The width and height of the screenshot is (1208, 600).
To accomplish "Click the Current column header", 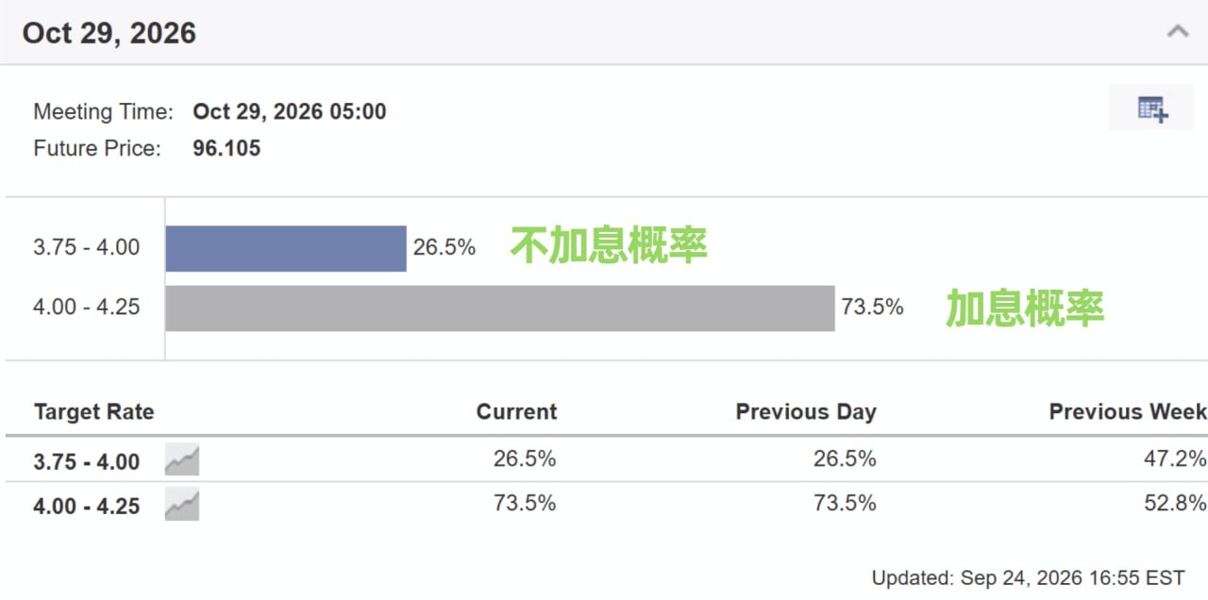I will pyautogui.click(x=516, y=412).
